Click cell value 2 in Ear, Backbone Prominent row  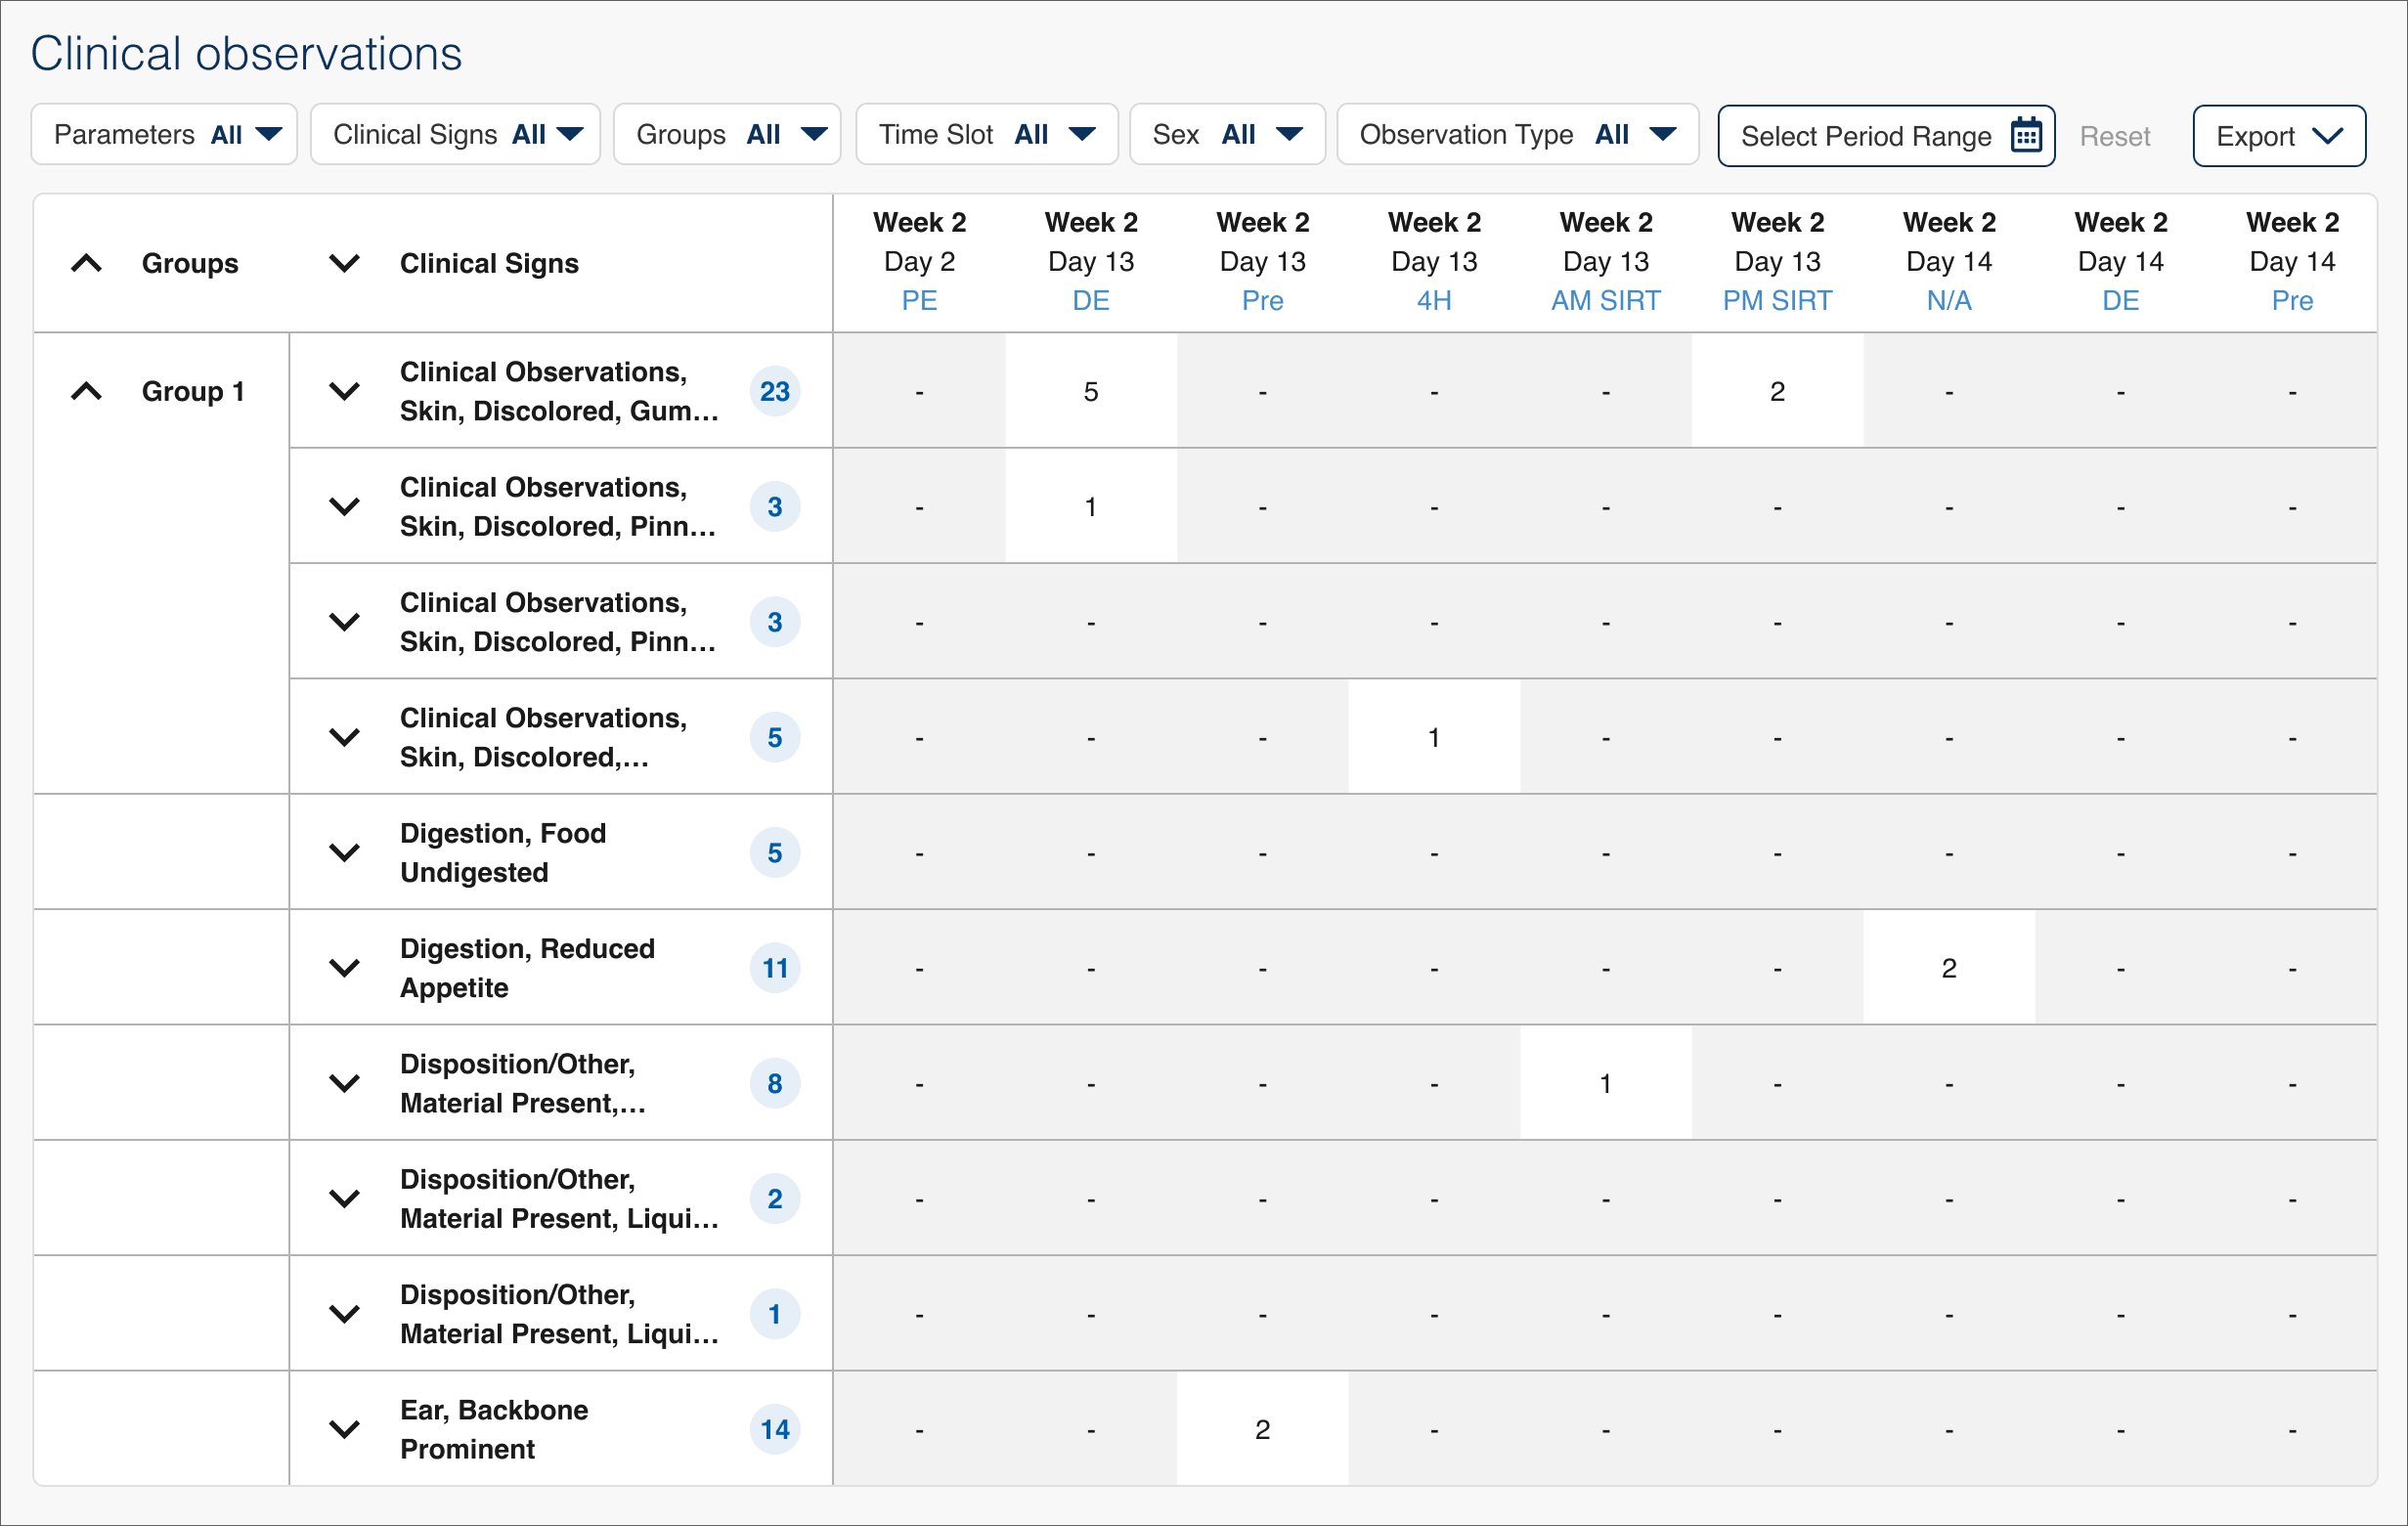(1263, 1429)
